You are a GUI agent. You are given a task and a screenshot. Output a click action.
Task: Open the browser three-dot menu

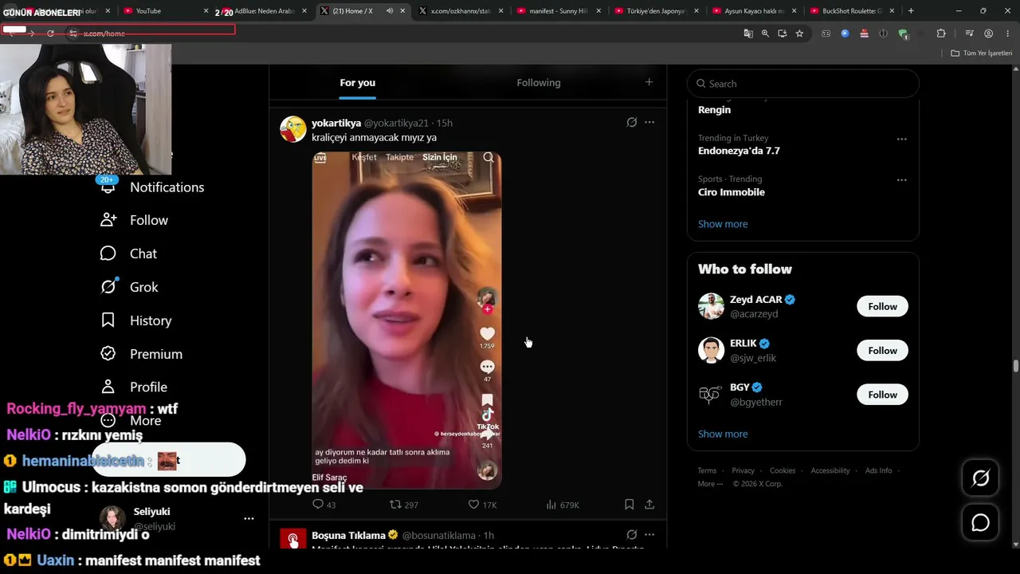(x=1008, y=33)
